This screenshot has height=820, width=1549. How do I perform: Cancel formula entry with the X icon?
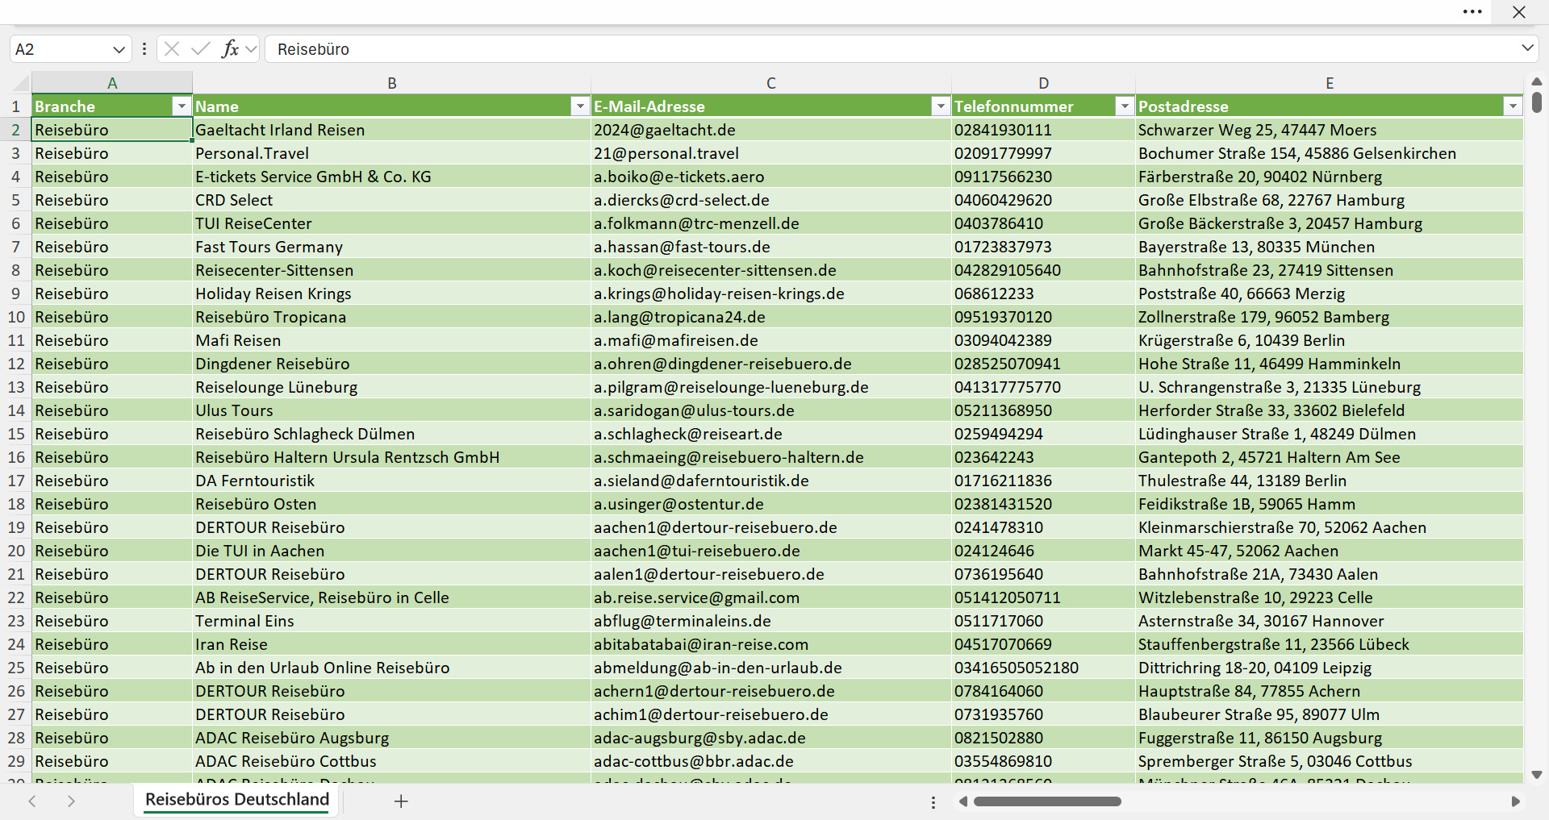point(172,49)
